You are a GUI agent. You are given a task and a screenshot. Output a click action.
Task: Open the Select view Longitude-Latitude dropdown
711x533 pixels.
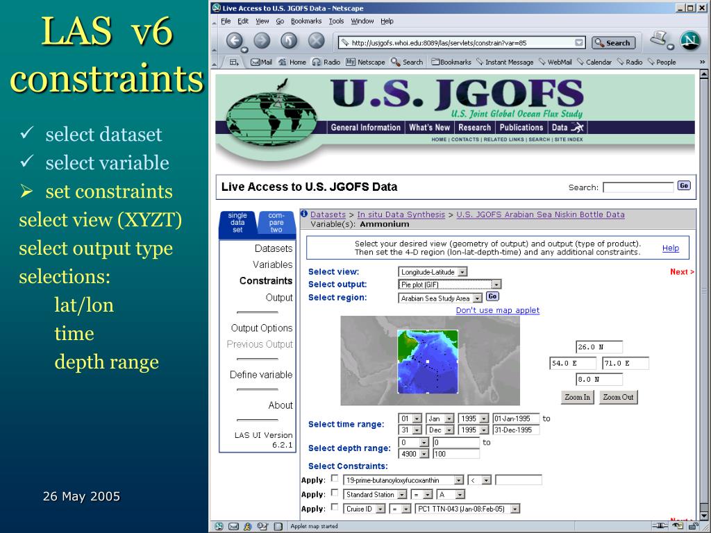(x=433, y=272)
